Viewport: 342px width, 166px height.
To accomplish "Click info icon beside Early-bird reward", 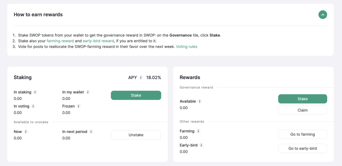I will coord(201,145).
